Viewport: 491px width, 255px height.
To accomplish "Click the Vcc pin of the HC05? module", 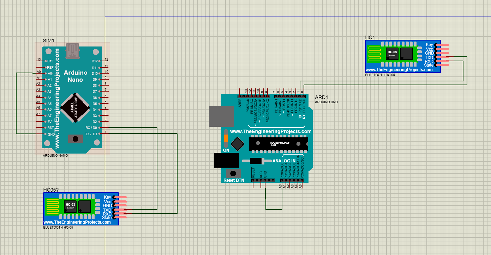I will (x=120, y=201).
